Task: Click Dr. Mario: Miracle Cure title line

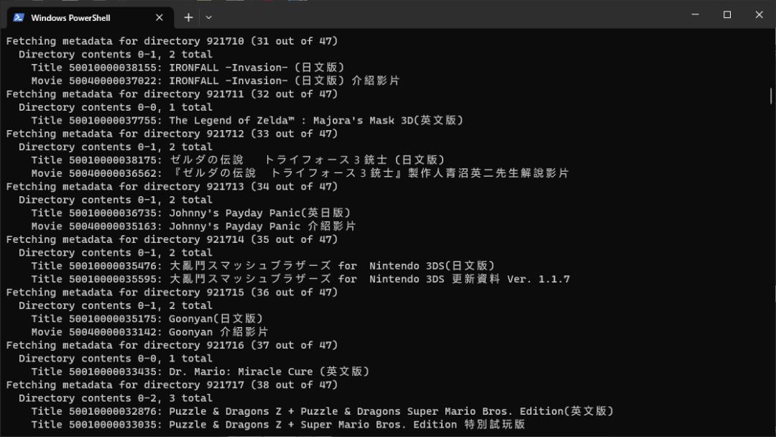Action: click(200, 372)
